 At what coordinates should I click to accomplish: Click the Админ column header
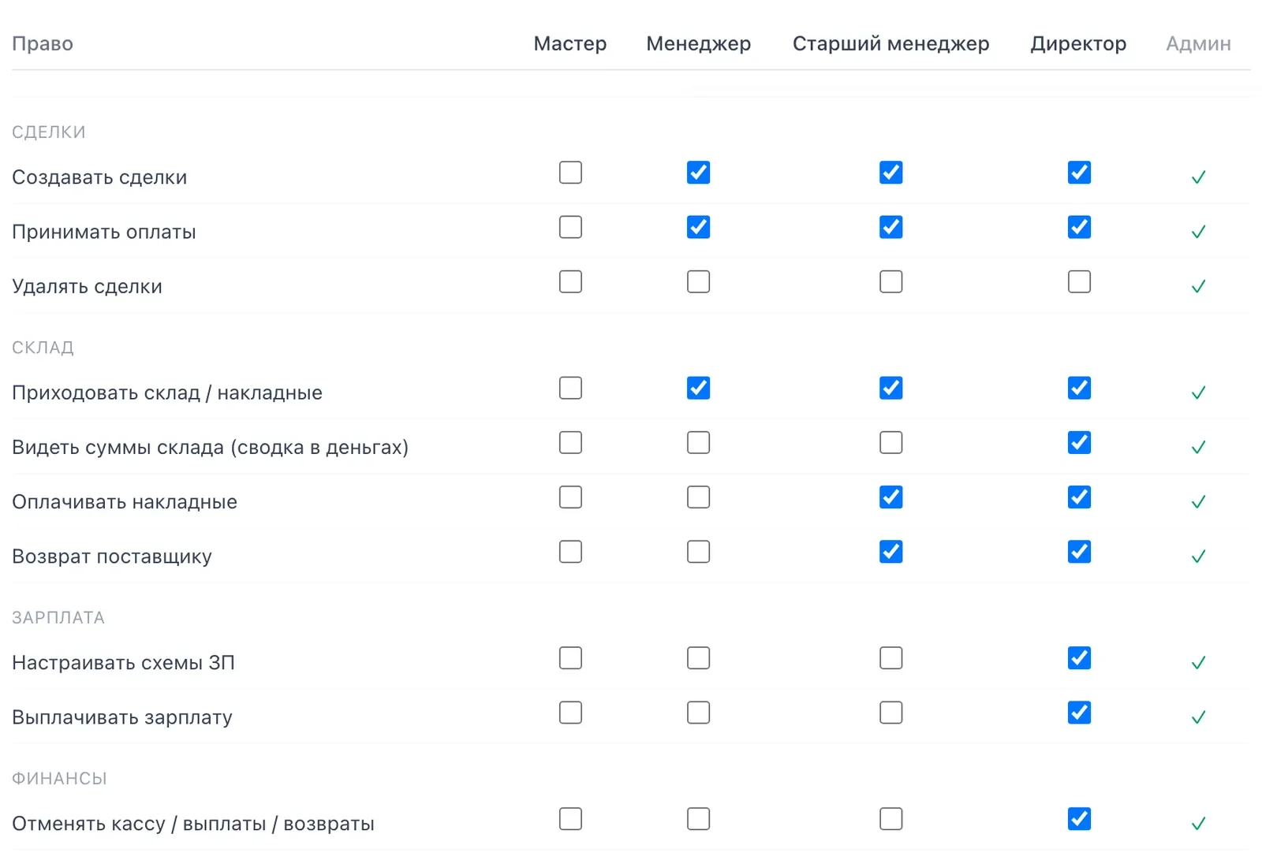tap(1198, 43)
